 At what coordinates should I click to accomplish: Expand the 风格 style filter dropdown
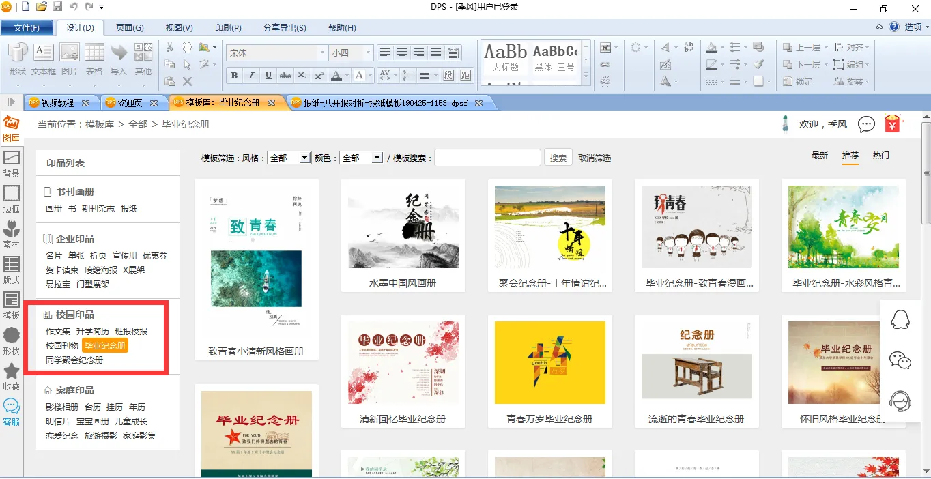pyautogui.click(x=304, y=158)
